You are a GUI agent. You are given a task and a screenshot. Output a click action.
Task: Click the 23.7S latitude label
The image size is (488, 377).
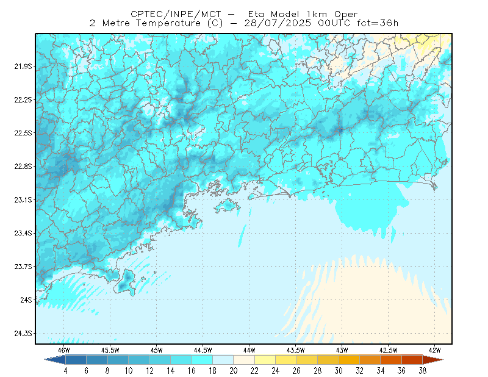click(x=23, y=267)
